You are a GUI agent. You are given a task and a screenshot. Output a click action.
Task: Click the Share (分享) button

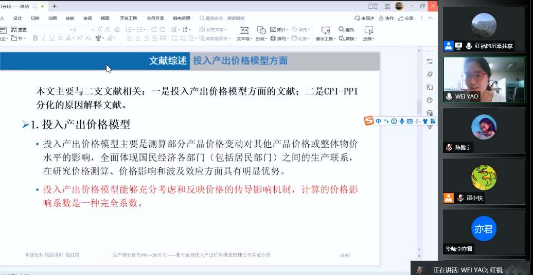point(406,18)
